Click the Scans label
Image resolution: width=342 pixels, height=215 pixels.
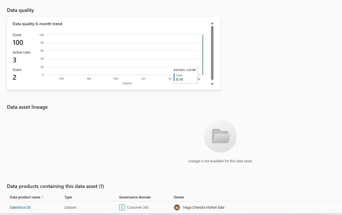coord(17,70)
